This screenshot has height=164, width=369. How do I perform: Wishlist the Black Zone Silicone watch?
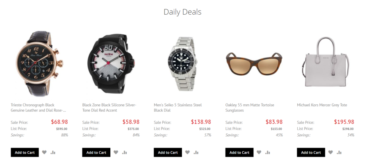tap(116, 152)
